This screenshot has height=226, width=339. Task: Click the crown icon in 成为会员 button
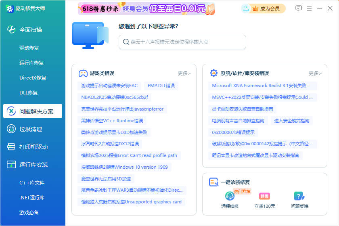255,8
